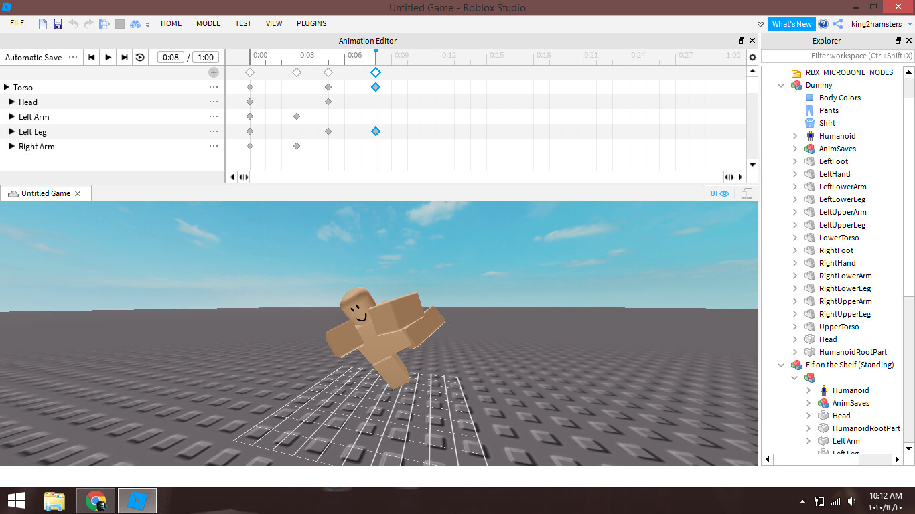Open Animation Editor settings gear

coord(752,58)
